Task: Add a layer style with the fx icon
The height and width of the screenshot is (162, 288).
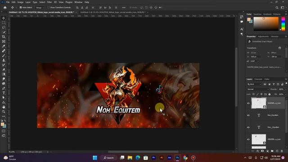Action: pos(257,151)
